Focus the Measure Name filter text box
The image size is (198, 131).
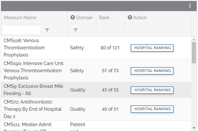(x=21, y=30)
